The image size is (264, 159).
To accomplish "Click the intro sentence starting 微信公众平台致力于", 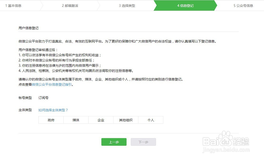I will pyautogui.click(x=117, y=41).
